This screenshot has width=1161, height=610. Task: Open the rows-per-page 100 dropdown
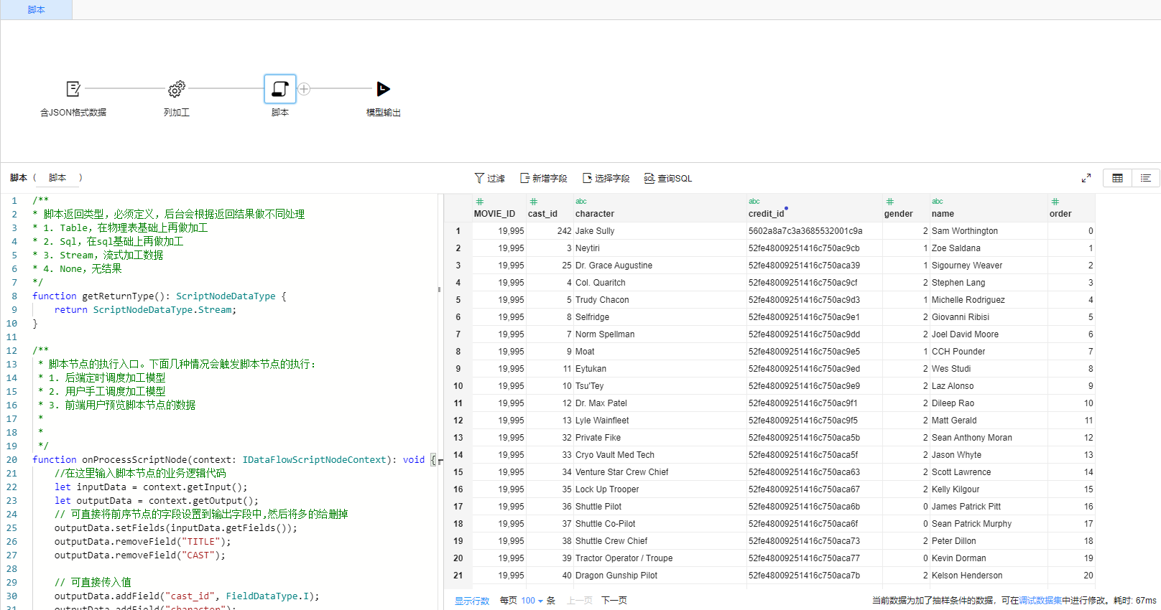532,601
